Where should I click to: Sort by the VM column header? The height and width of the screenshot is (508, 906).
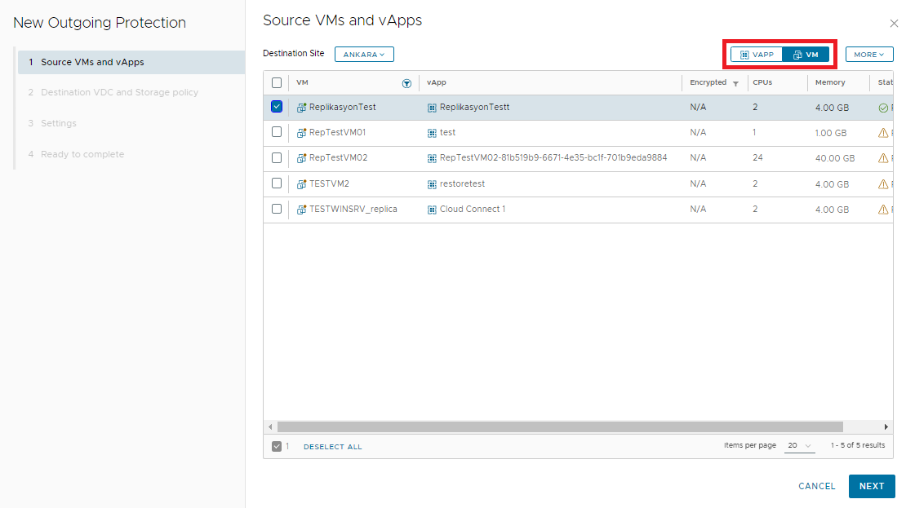coord(302,82)
